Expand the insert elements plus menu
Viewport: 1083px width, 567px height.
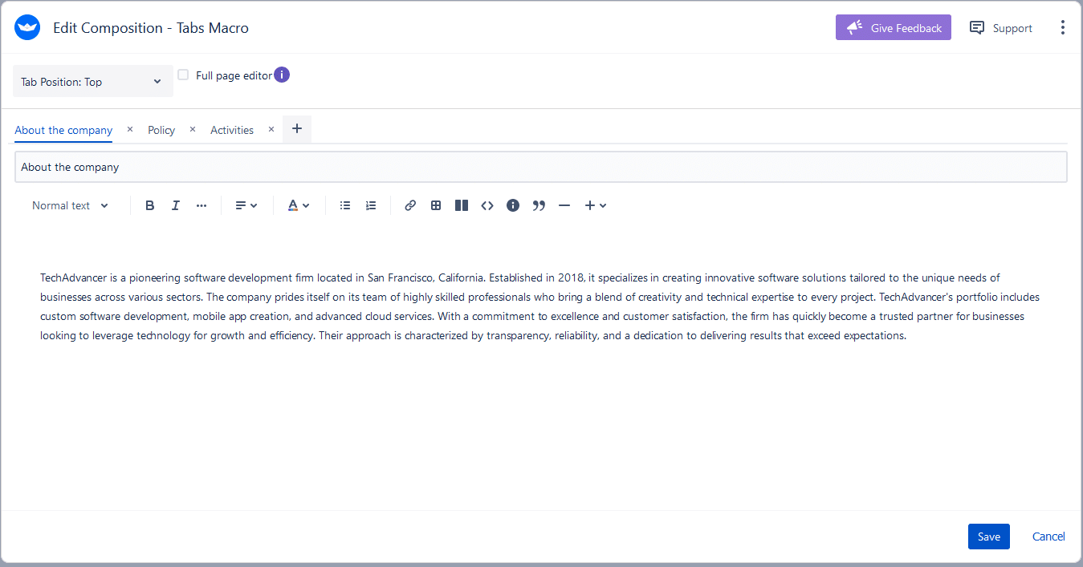point(595,205)
